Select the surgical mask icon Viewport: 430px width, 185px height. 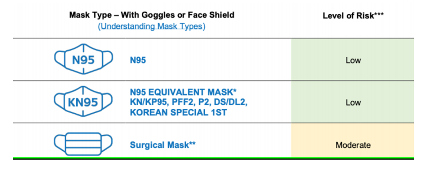coord(83,144)
